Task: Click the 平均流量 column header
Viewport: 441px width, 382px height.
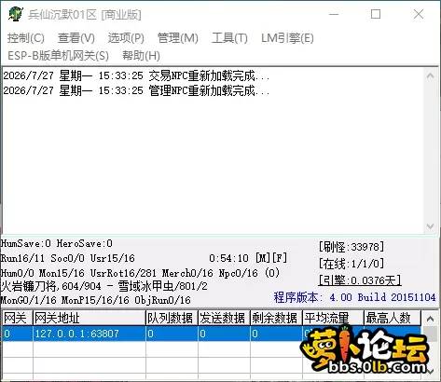Action: click(x=333, y=318)
